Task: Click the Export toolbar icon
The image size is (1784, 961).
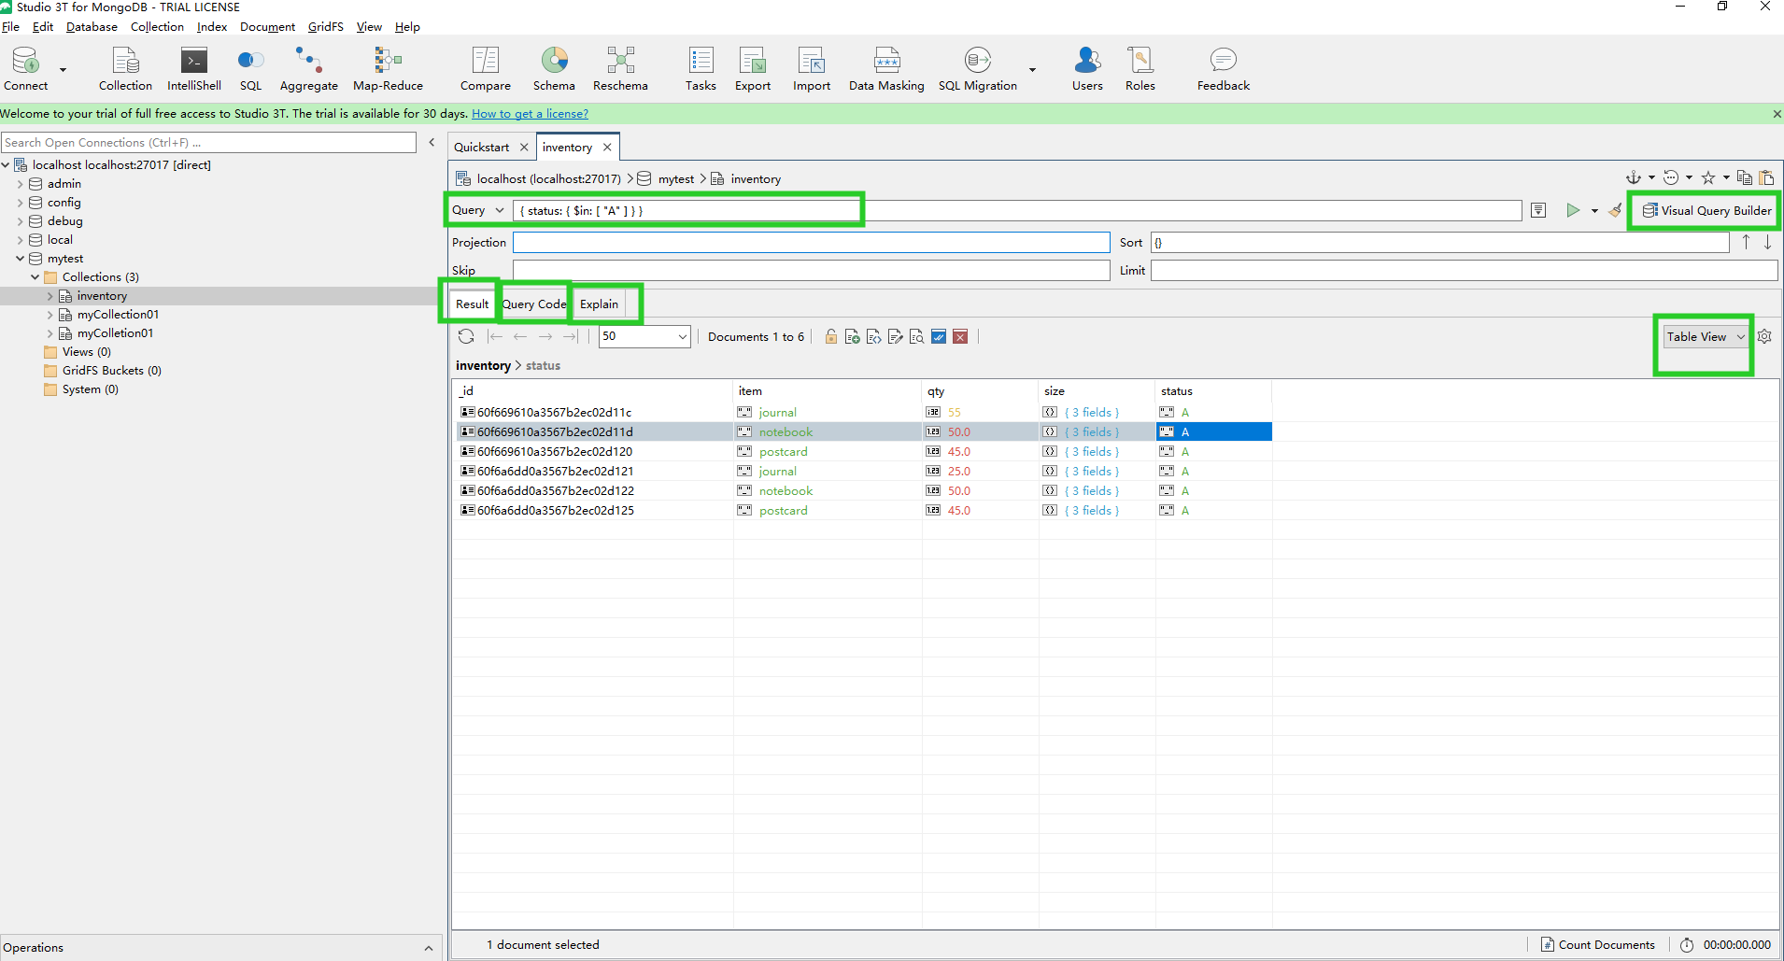Action: tap(753, 69)
